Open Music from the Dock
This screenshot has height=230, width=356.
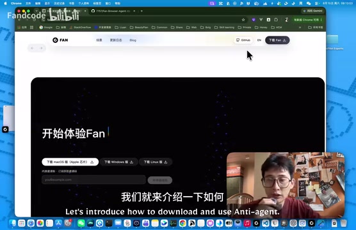[x=247, y=223]
